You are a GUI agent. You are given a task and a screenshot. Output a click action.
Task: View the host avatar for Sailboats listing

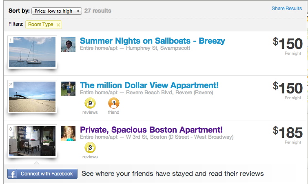[68, 44]
